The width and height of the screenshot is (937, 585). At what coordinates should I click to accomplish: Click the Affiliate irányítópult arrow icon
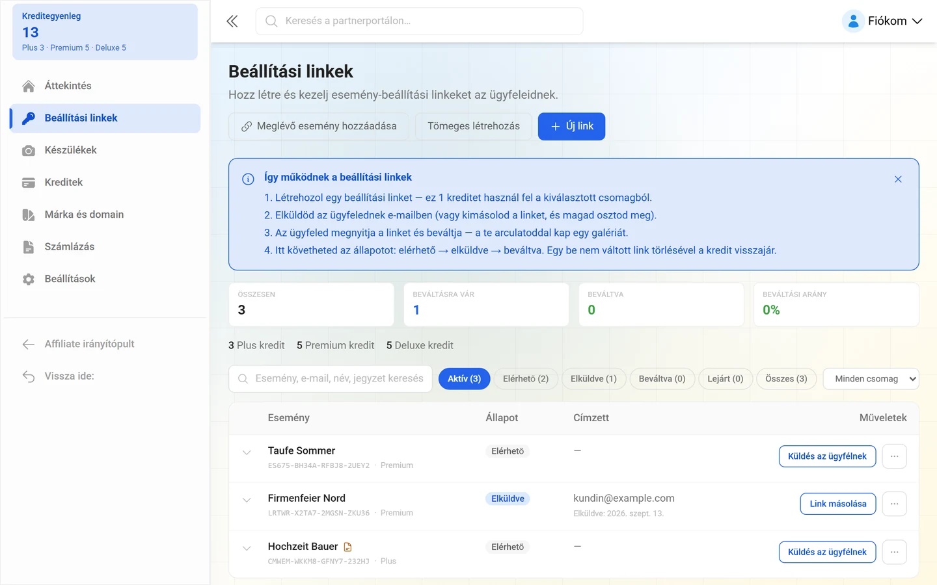click(29, 344)
